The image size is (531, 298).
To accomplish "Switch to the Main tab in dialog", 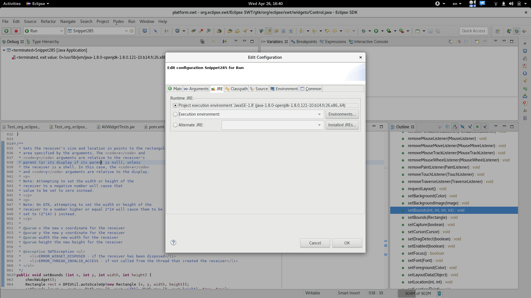I will click(175, 89).
